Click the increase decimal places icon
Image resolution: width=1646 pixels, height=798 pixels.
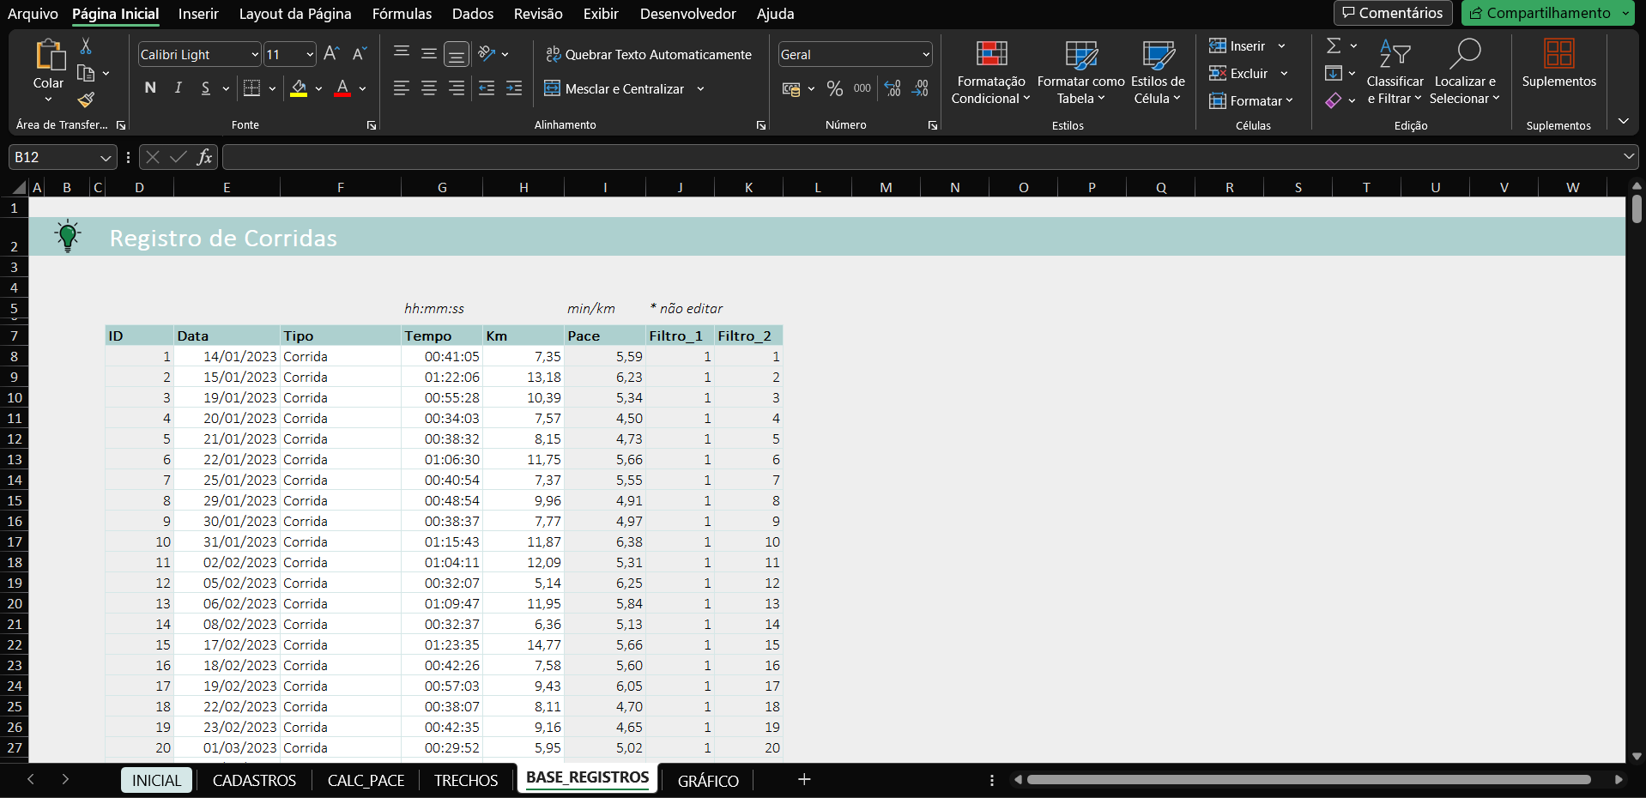893,88
